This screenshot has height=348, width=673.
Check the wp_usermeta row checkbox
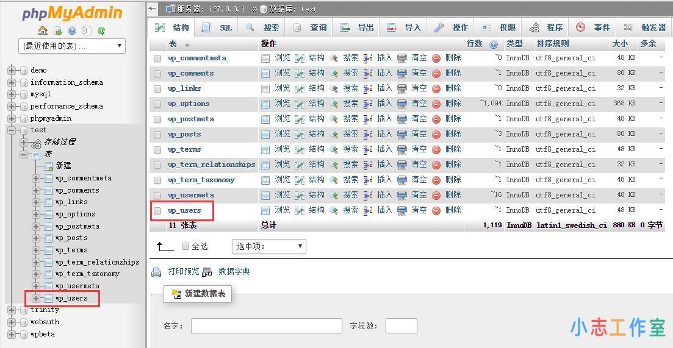pyautogui.click(x=157, y=196)
